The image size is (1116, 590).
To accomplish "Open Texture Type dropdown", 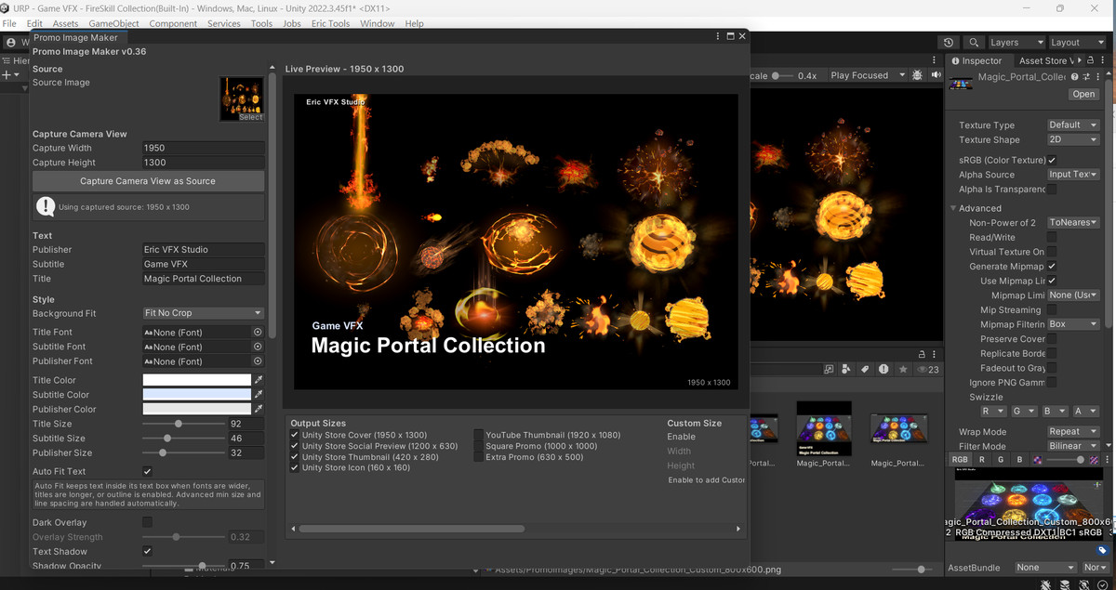I will pyautogui.click(x=1073, y=125).
